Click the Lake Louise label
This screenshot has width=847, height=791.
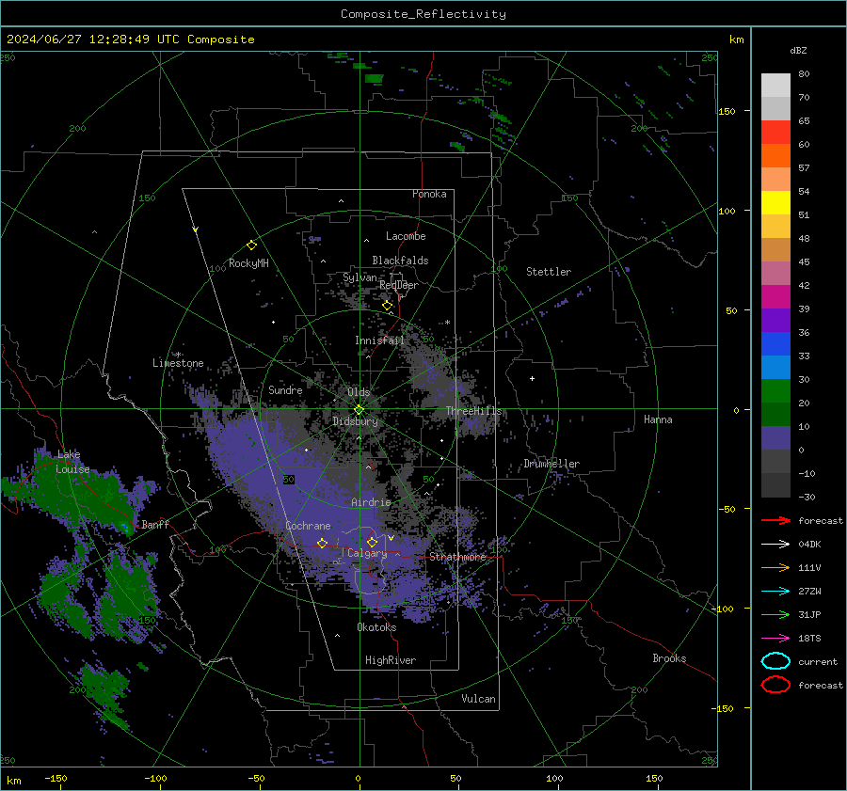pos(72,462)
